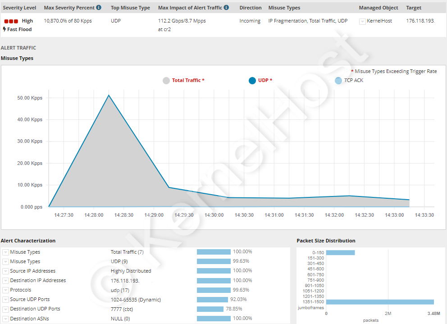Open the menu icon for Destination ASNs
The image size is (447, 324).
pyautogui.click(x=5, y=319)
